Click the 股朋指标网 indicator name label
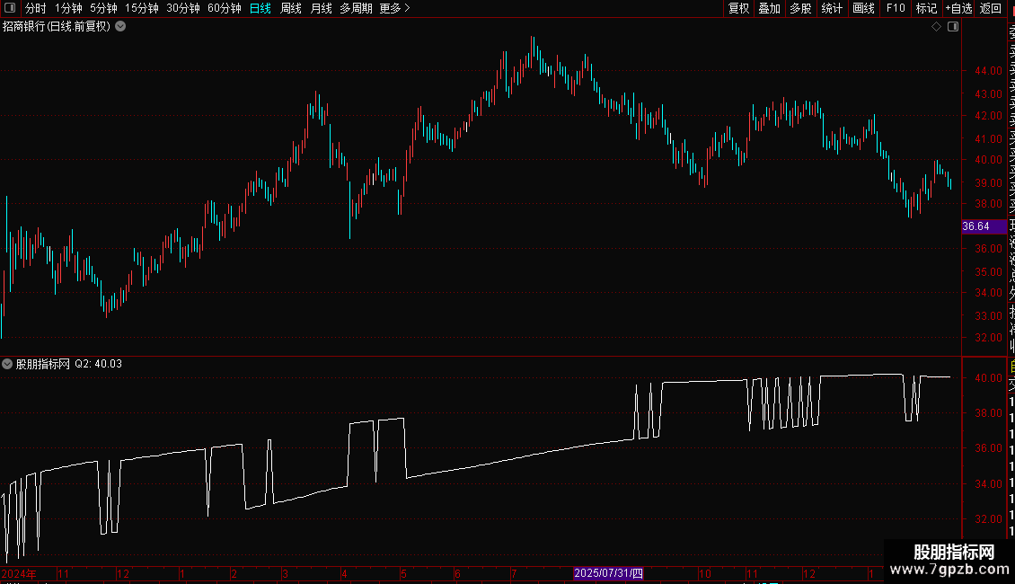Screen dimensions: 1015x584 pos(43,364)
